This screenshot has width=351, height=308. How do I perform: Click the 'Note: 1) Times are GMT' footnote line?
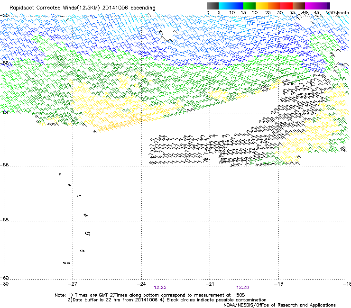tap(150, 295)
